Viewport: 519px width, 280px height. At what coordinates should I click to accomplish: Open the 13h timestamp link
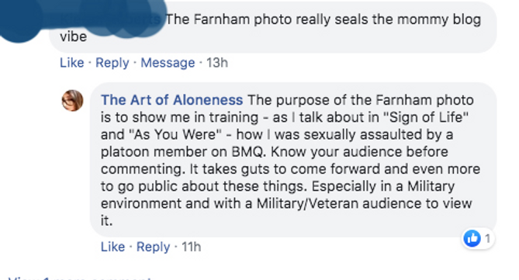click(217, 63)
